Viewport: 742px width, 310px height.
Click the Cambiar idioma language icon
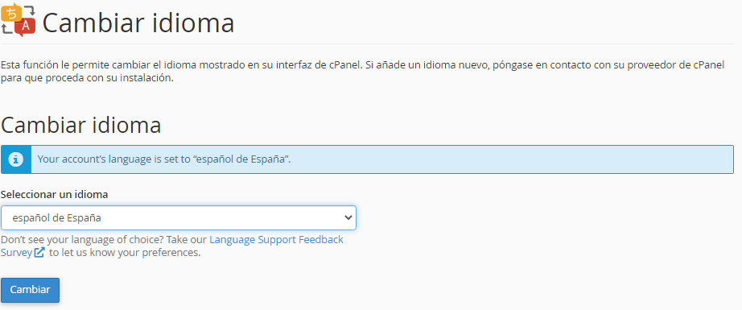[19, 20]
